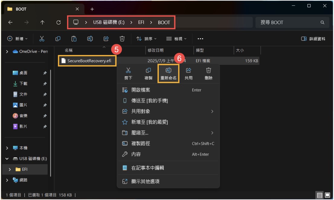
Task: Toggle the details pane button
Action: [x=313, y=39]
